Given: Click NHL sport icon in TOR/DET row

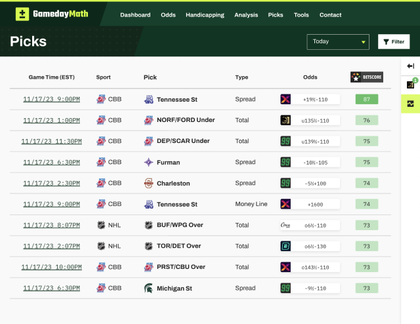Looking at the screenshot, I should [101, 246].
